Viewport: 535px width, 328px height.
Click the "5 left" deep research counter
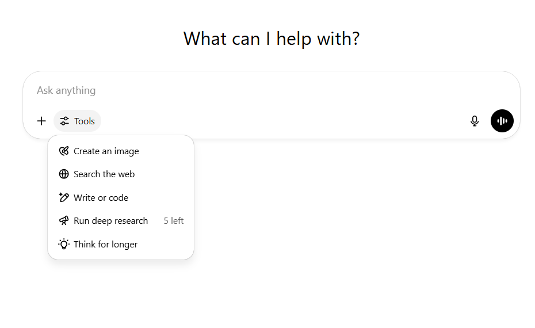174,221
